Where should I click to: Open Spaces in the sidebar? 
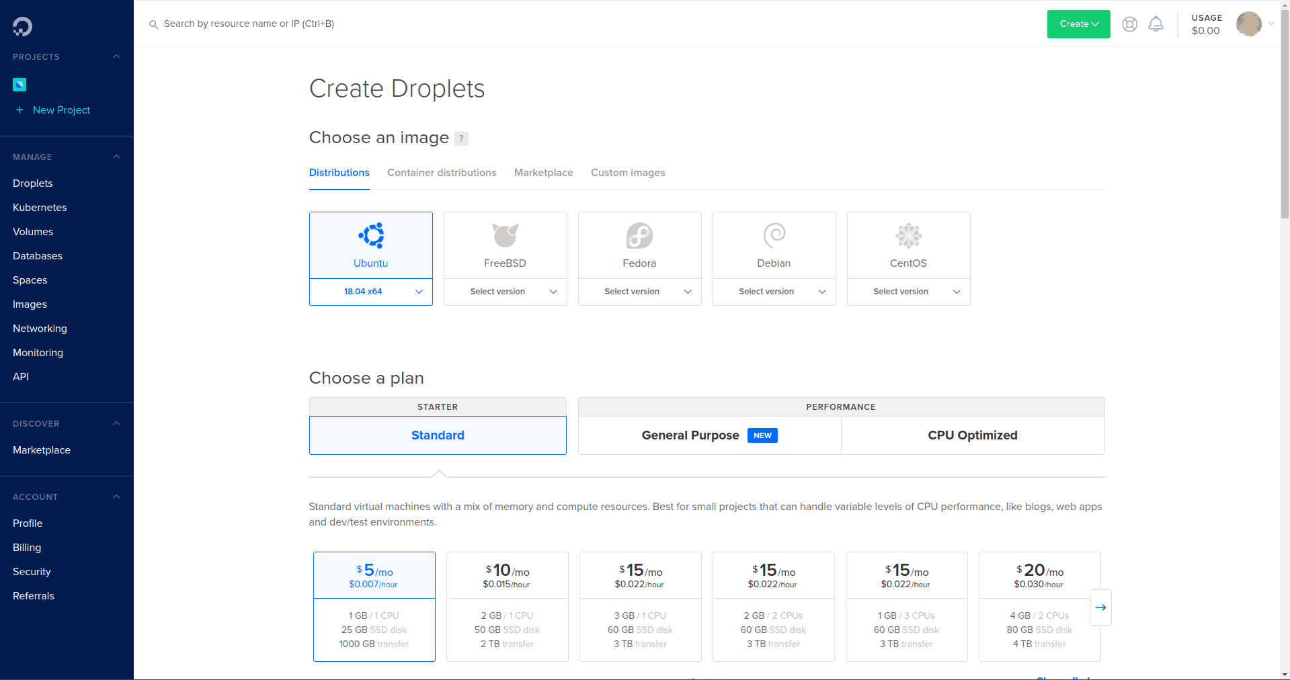click(30, 280)
